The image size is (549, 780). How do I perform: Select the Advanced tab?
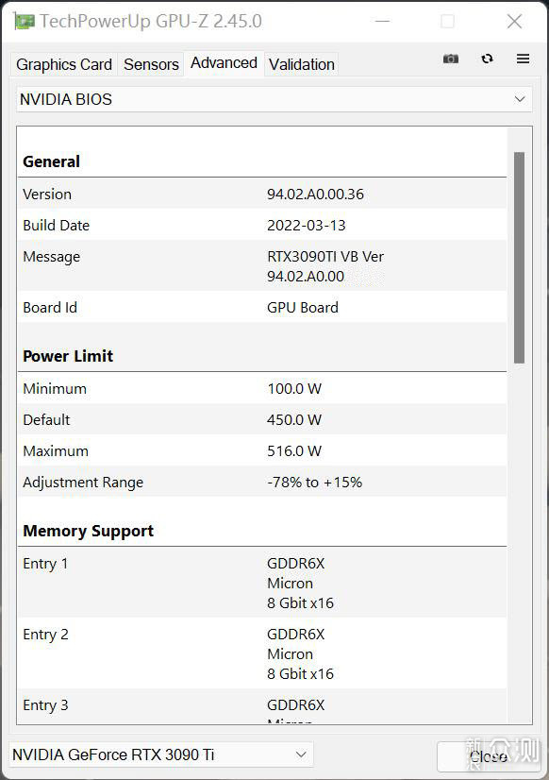click(x=225, y=63)
